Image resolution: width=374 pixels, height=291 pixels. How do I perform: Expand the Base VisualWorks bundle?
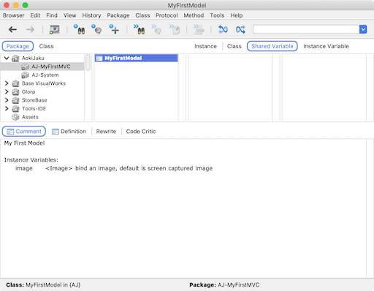pos(7,83)
